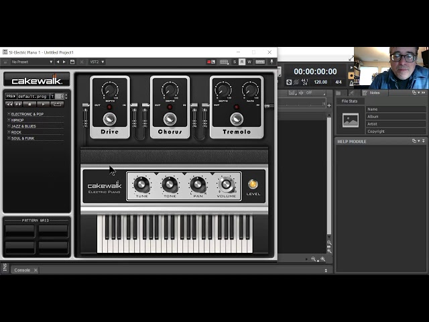Image resolution: width=429 pixels, height=322 pixels.
Task: Click the Name field in Notes
Action: click(x=396, y=109)
